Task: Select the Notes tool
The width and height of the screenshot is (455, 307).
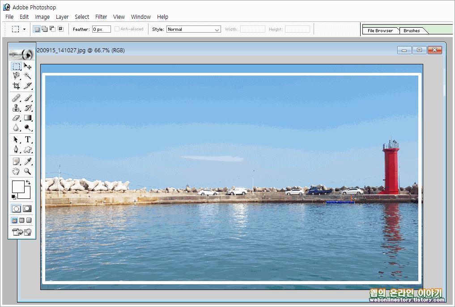Action: click(x=16, y=161)
